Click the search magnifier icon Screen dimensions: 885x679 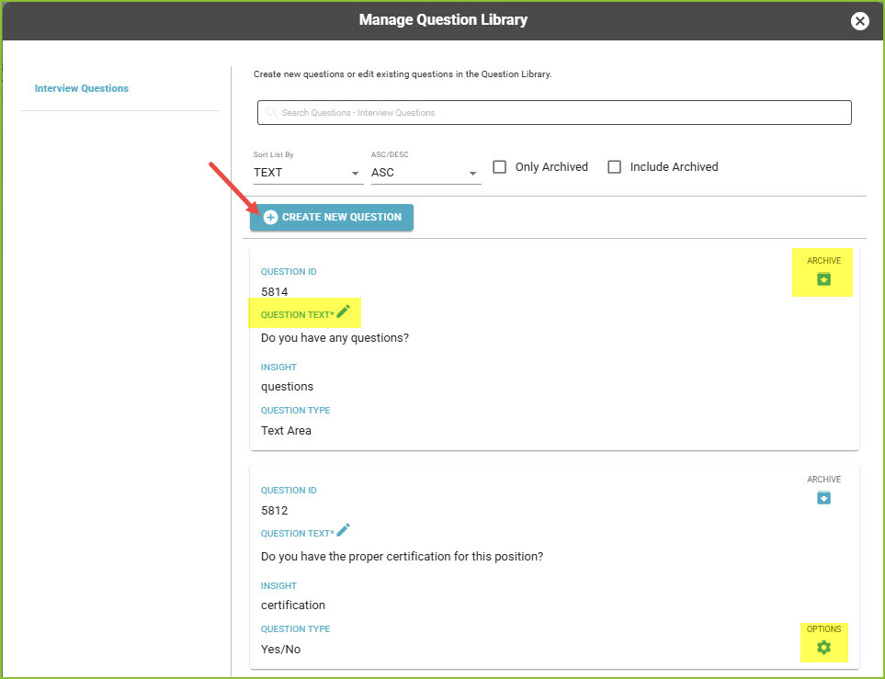point(271,112)
